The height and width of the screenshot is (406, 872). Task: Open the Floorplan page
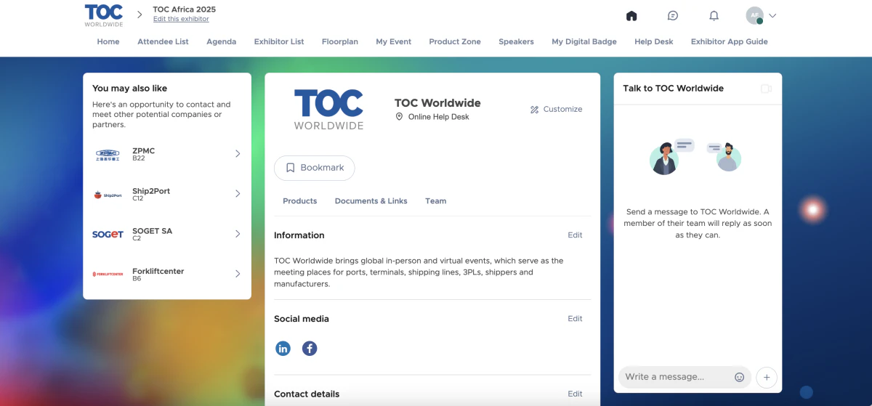click(340, 42)
